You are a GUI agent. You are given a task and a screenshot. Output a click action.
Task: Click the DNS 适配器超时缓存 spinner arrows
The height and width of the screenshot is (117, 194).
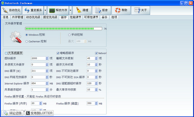tap(96, 83)
